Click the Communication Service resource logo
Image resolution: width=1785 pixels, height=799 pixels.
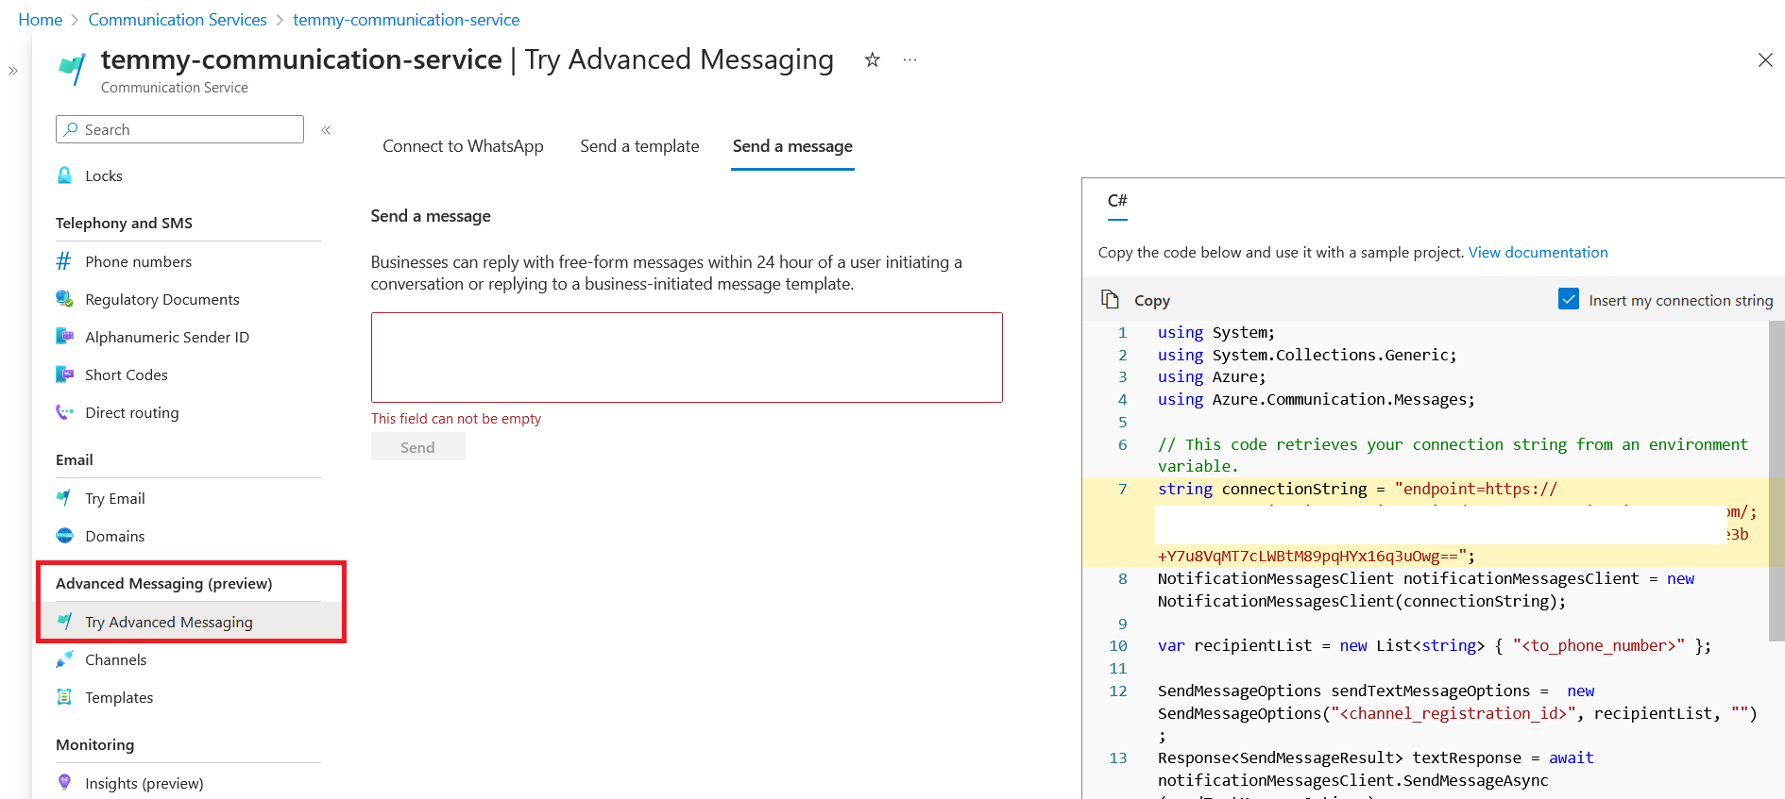tap(72, 69)
